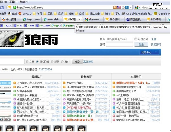Select the SEO论坛 radio button
171x132 pixels.
37,62
